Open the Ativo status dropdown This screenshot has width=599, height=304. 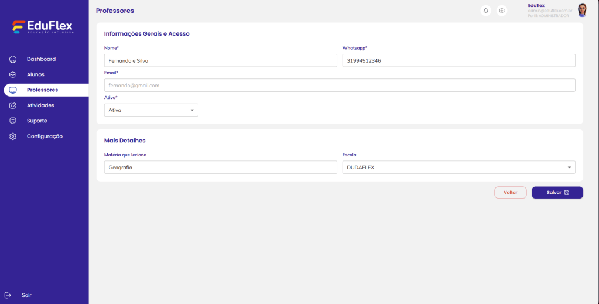(151, 110)
